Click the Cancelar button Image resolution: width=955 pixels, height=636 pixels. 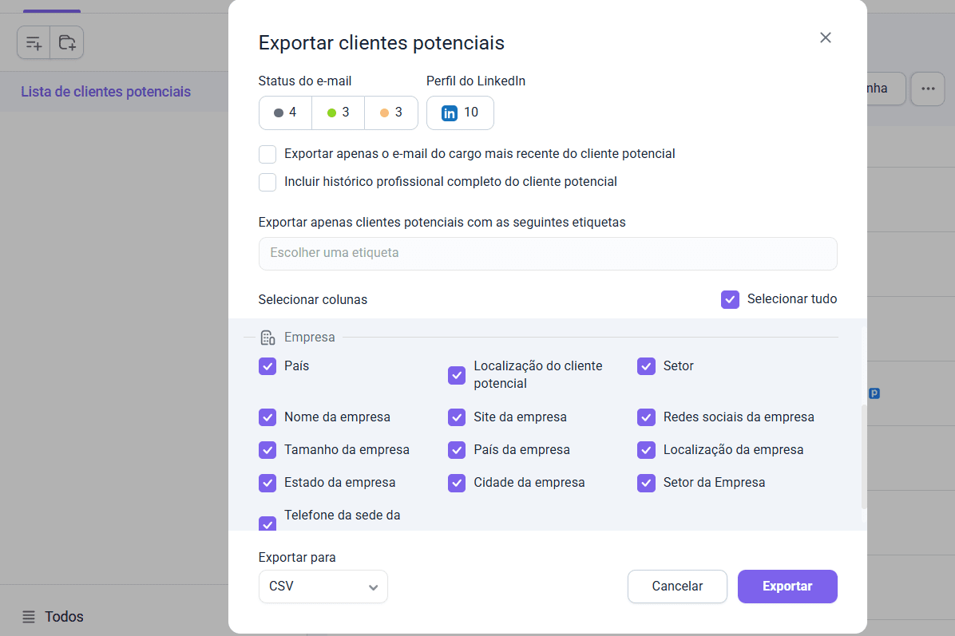(677, 587)
